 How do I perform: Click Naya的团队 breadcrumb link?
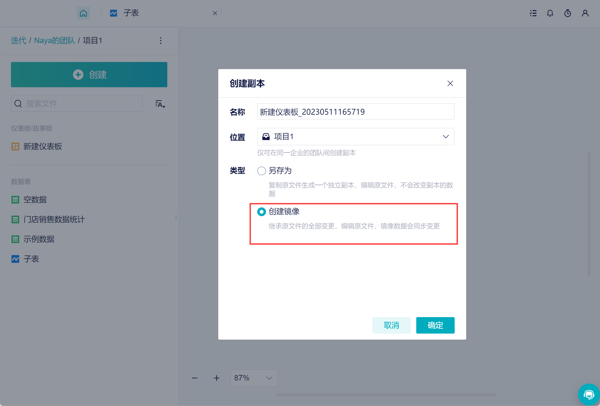(x=55, y=41)
